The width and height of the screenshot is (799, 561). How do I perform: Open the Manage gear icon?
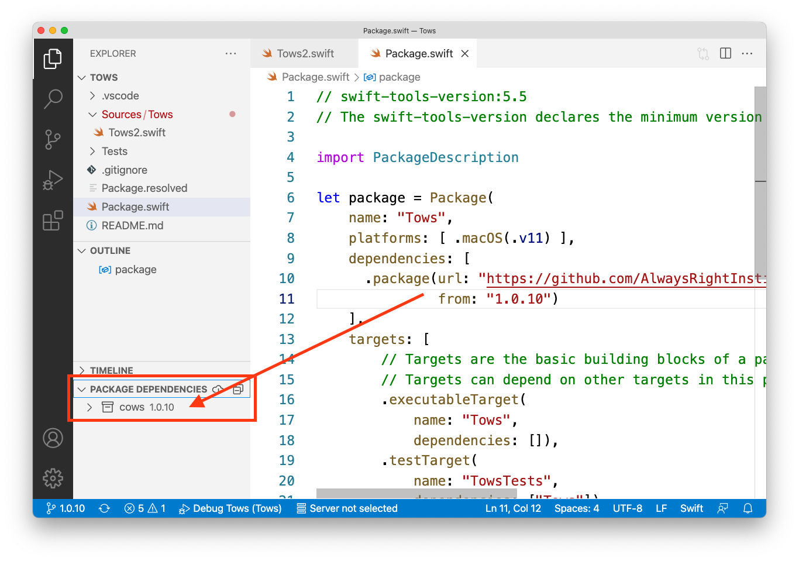click(x=53, y=478)
